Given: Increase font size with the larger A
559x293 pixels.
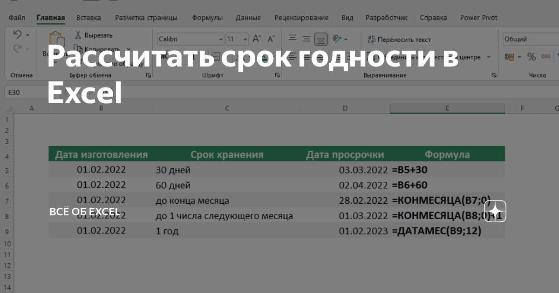Looking at the screenshot, I should pyautogui.click(x=257, y=40).
